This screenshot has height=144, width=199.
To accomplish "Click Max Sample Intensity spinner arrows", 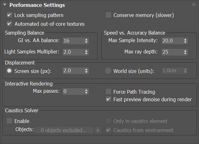I will (185, 41).
